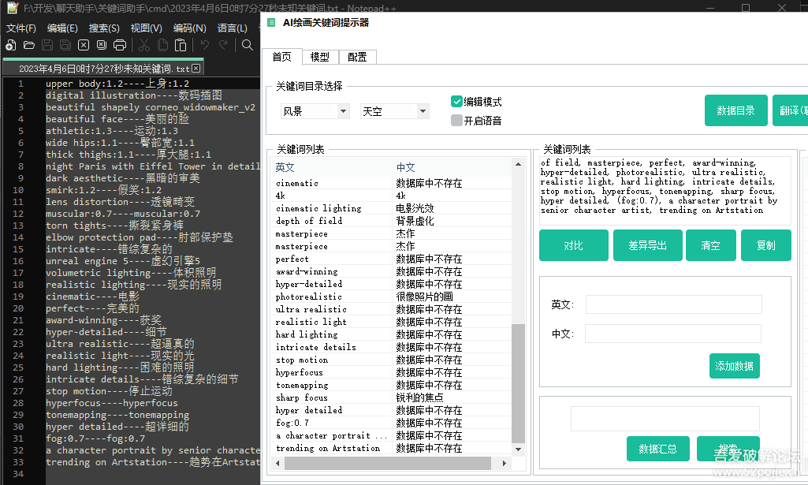
Task: Click the 添加数据 button
Action: pos(734,366)
